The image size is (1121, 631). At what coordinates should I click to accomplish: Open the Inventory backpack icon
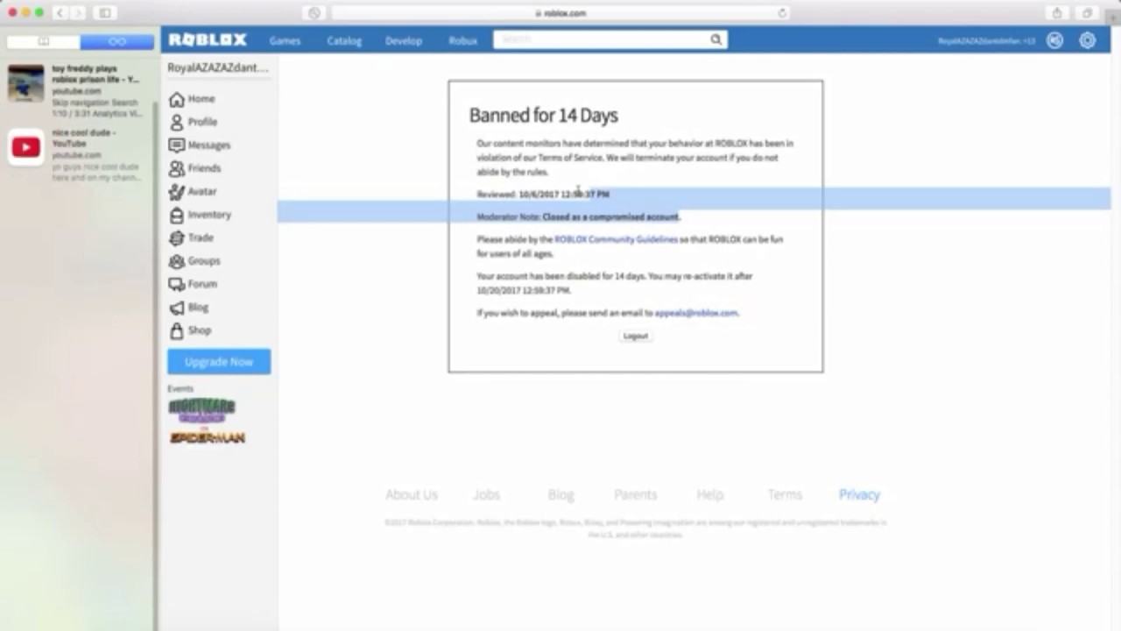[177, 215]
